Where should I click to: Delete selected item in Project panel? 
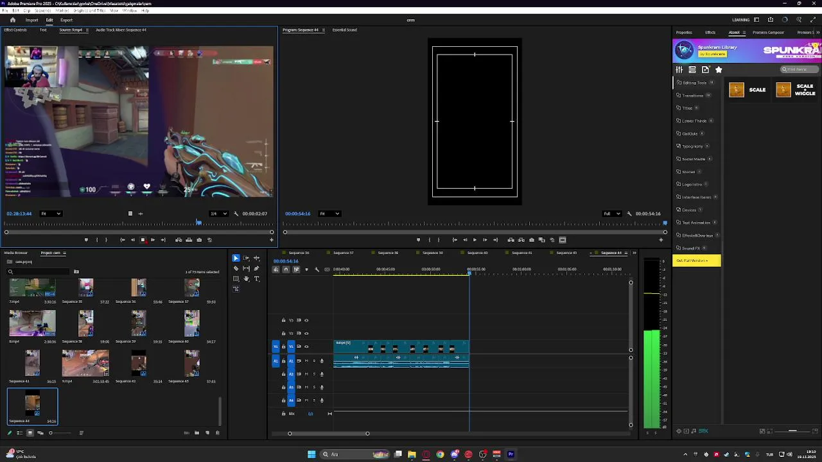coord(217,433)
